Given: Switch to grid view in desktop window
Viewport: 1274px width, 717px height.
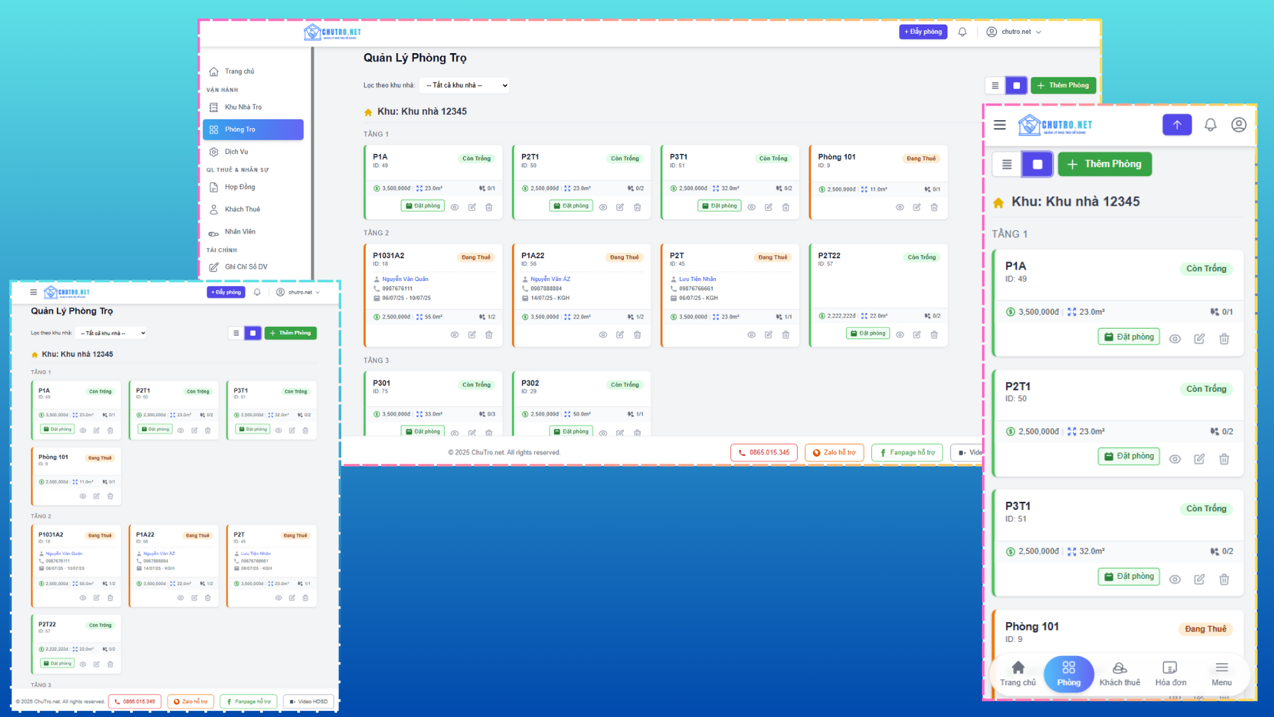Looking at the screenshot, I should 1017,86.
